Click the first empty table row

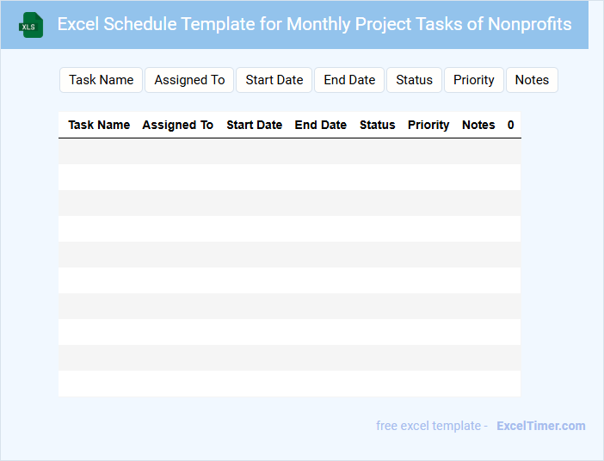click(289, 151)
